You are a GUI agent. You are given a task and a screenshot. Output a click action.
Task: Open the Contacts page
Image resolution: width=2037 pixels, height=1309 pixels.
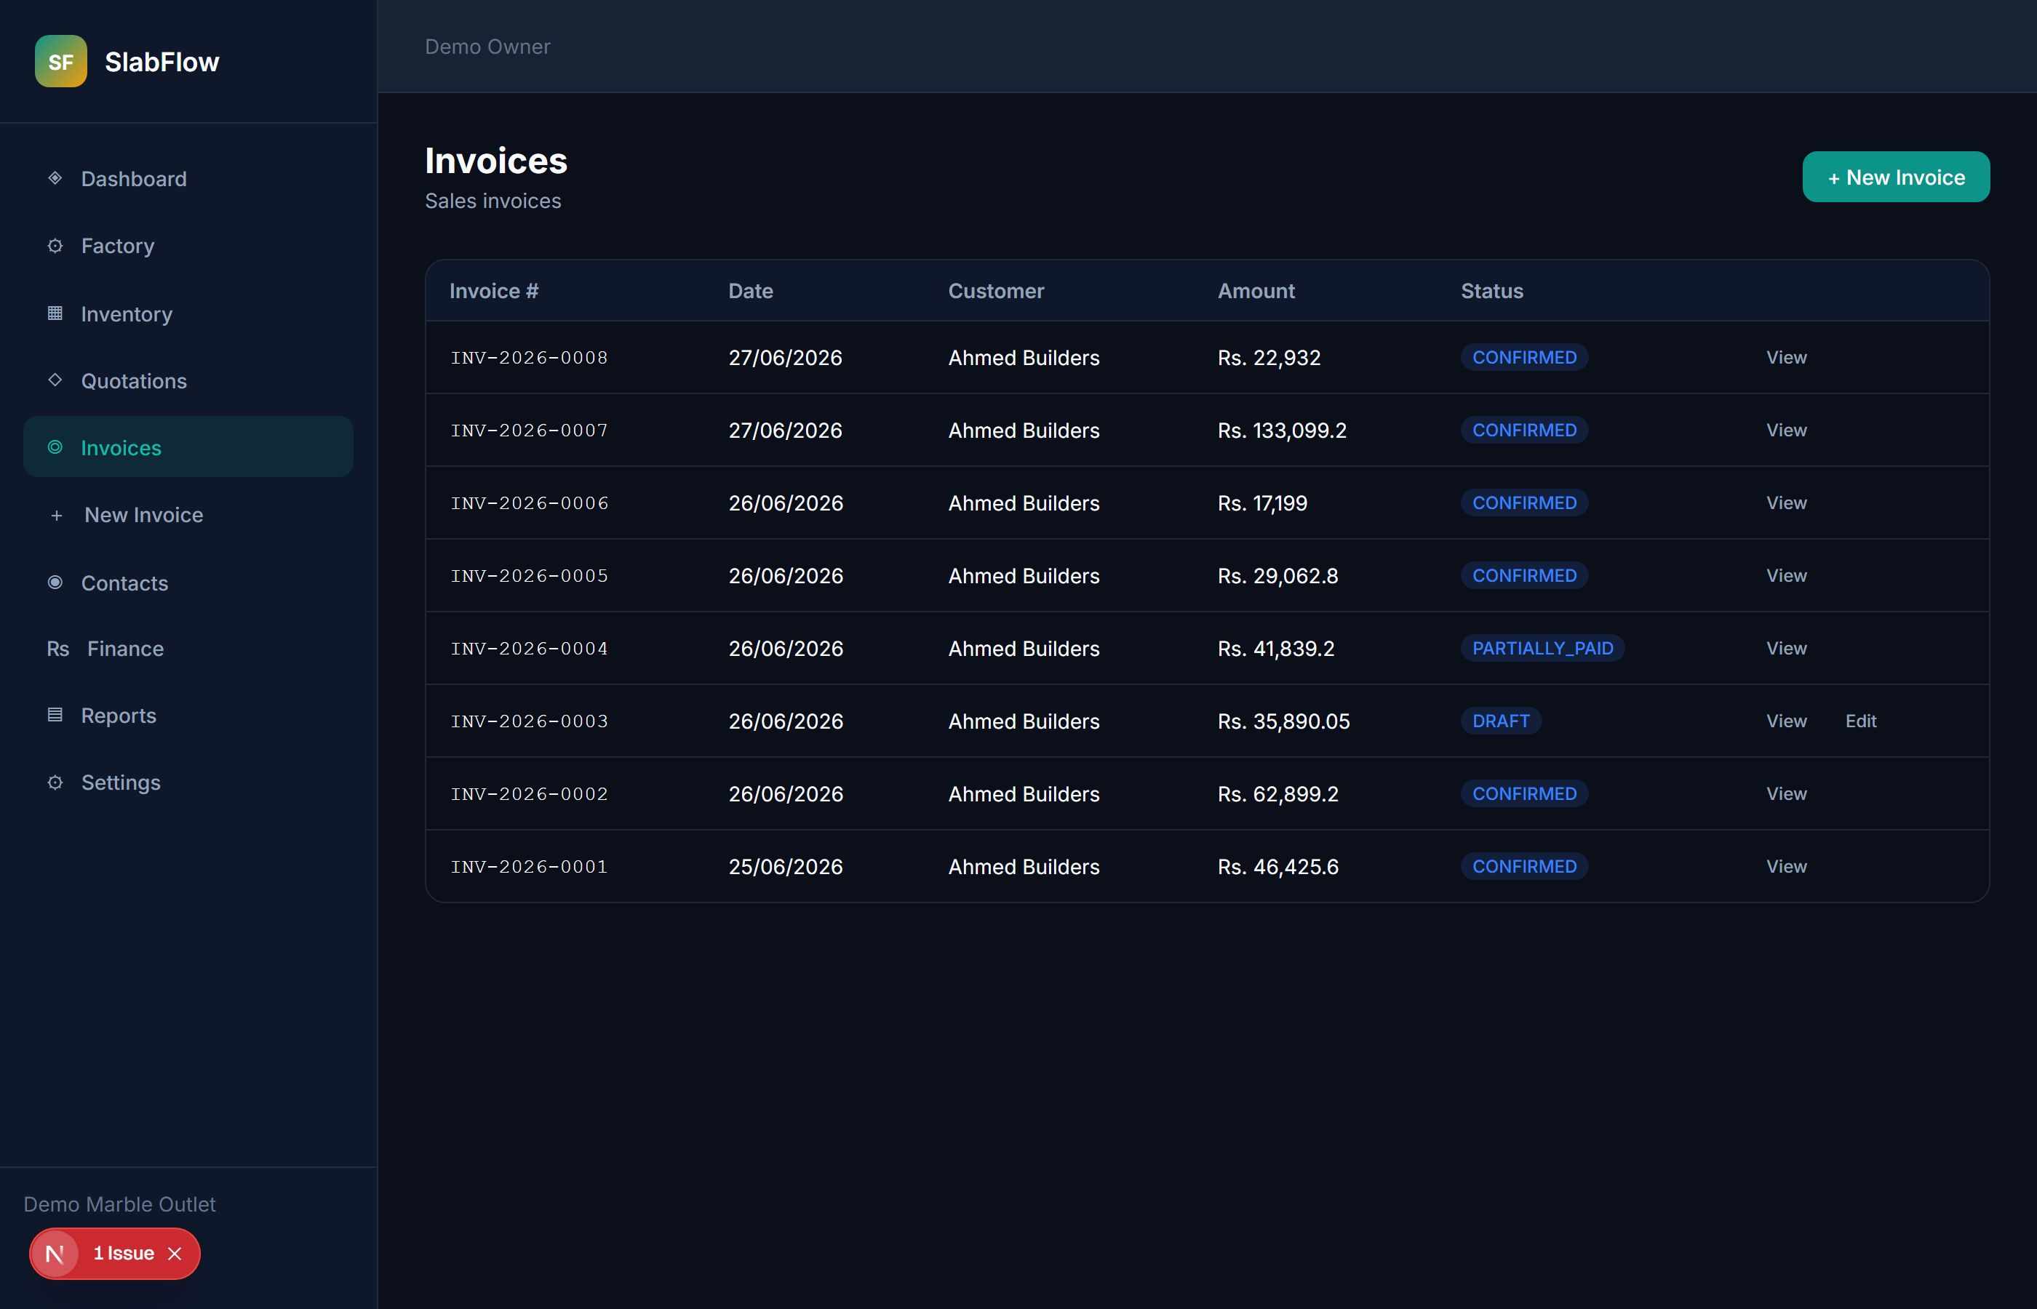pos(188,583)
